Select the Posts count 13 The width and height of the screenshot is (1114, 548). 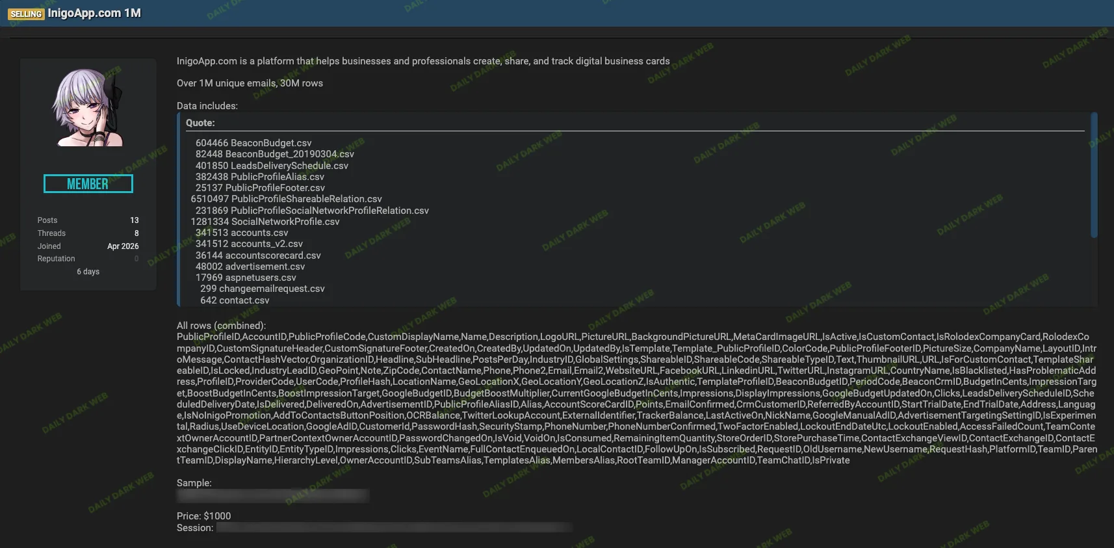point(135,220)
